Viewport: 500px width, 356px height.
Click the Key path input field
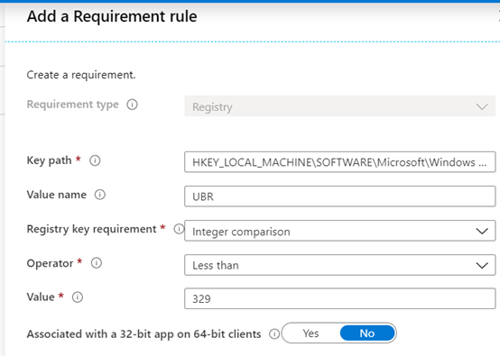(x=340, y=162)
